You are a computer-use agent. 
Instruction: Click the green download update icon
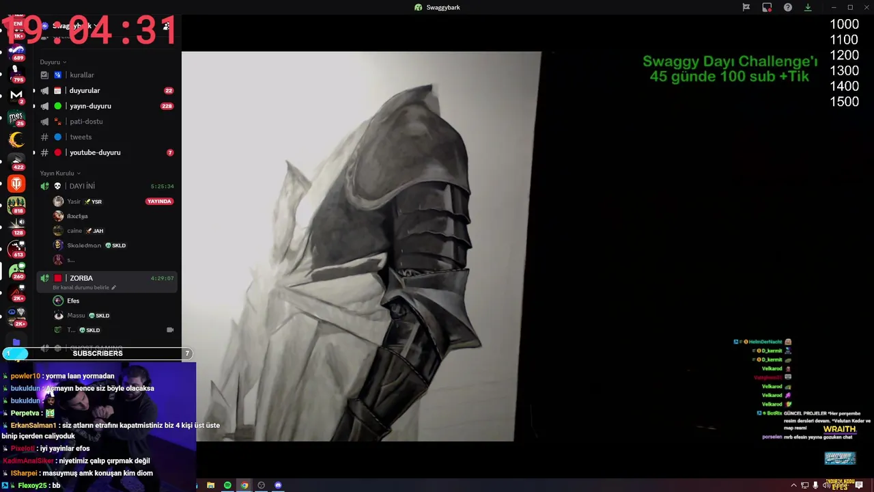pos(808,8)
